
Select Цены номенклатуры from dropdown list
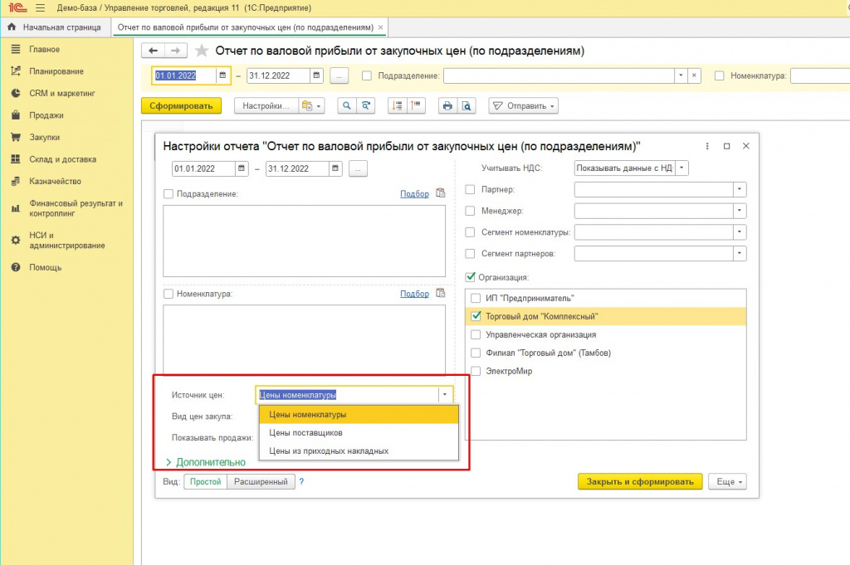point(359,414)
